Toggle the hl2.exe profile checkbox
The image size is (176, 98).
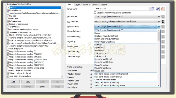pos(8,16)
